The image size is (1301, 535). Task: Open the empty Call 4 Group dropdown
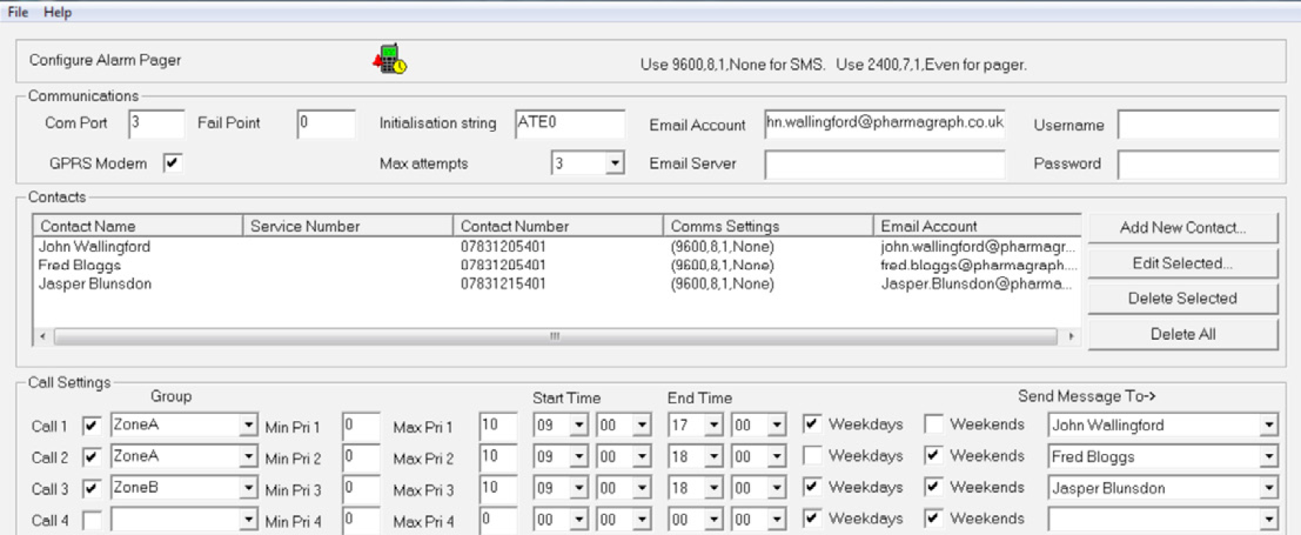tap(248, 520)
